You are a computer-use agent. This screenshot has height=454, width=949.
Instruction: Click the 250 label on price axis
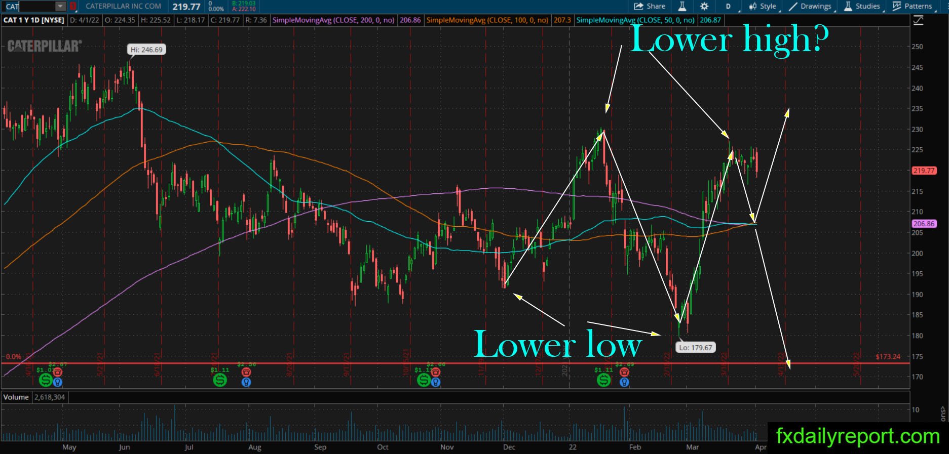tap(917, 47)
